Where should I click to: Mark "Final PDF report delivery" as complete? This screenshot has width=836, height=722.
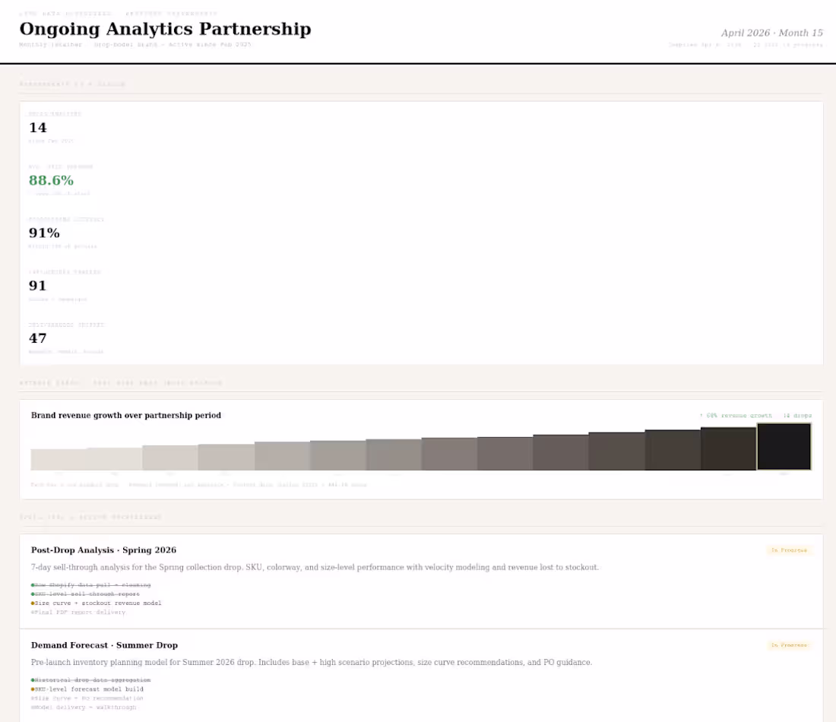(33, 612)
